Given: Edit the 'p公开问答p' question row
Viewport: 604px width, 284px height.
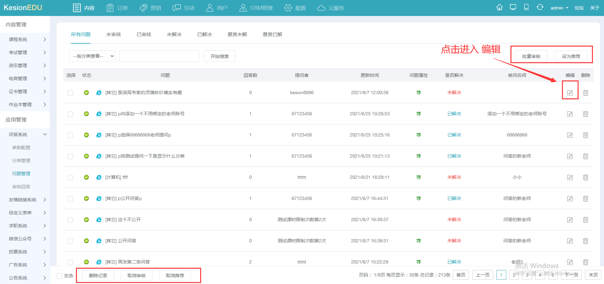Looking at the screenshot, I should pyautogui.click(x=570, y=199).
